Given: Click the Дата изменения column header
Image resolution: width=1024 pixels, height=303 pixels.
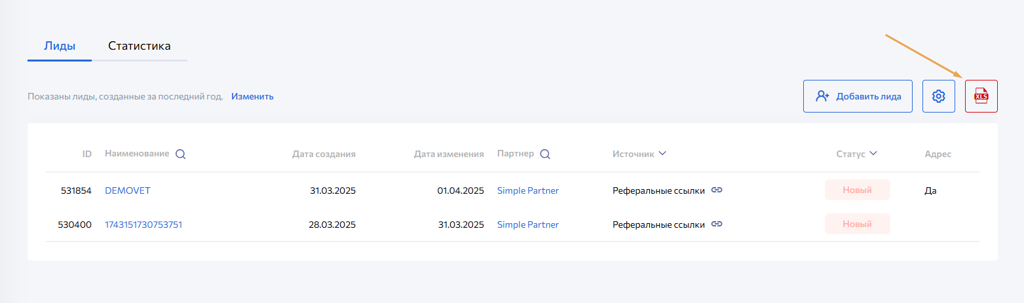Looking at the screenshot, I should pos(449,154).
